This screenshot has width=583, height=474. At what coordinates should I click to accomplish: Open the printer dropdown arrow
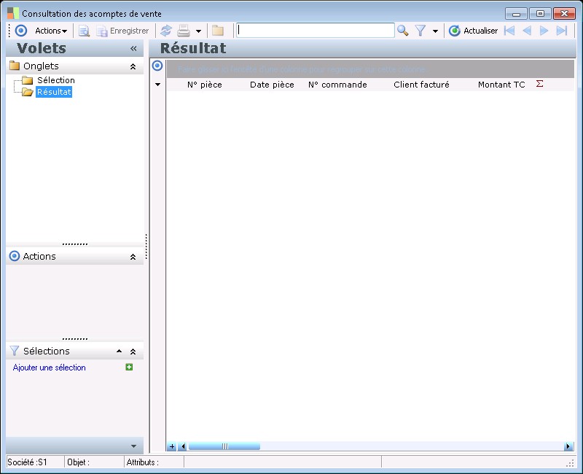point(198,31)
